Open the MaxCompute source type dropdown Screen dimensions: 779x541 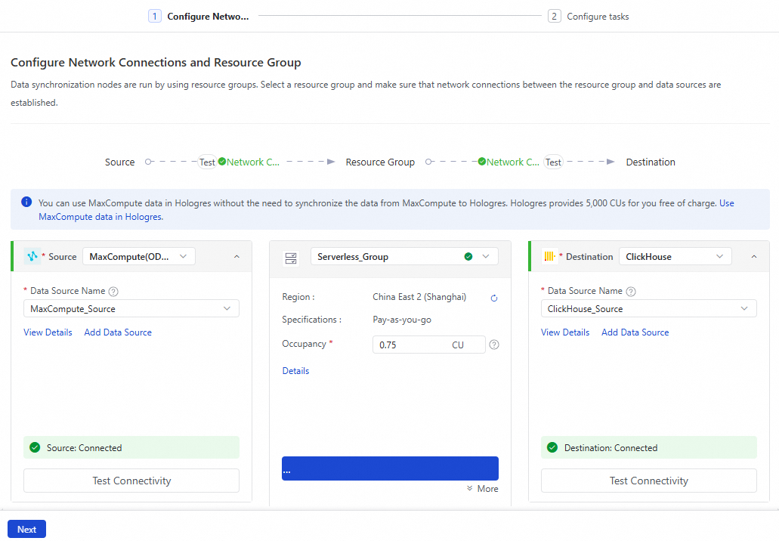point(138,256)
